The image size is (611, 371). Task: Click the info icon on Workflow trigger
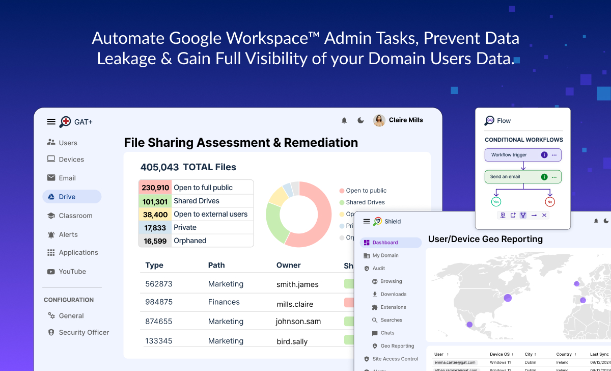click(x=544, y=155)
